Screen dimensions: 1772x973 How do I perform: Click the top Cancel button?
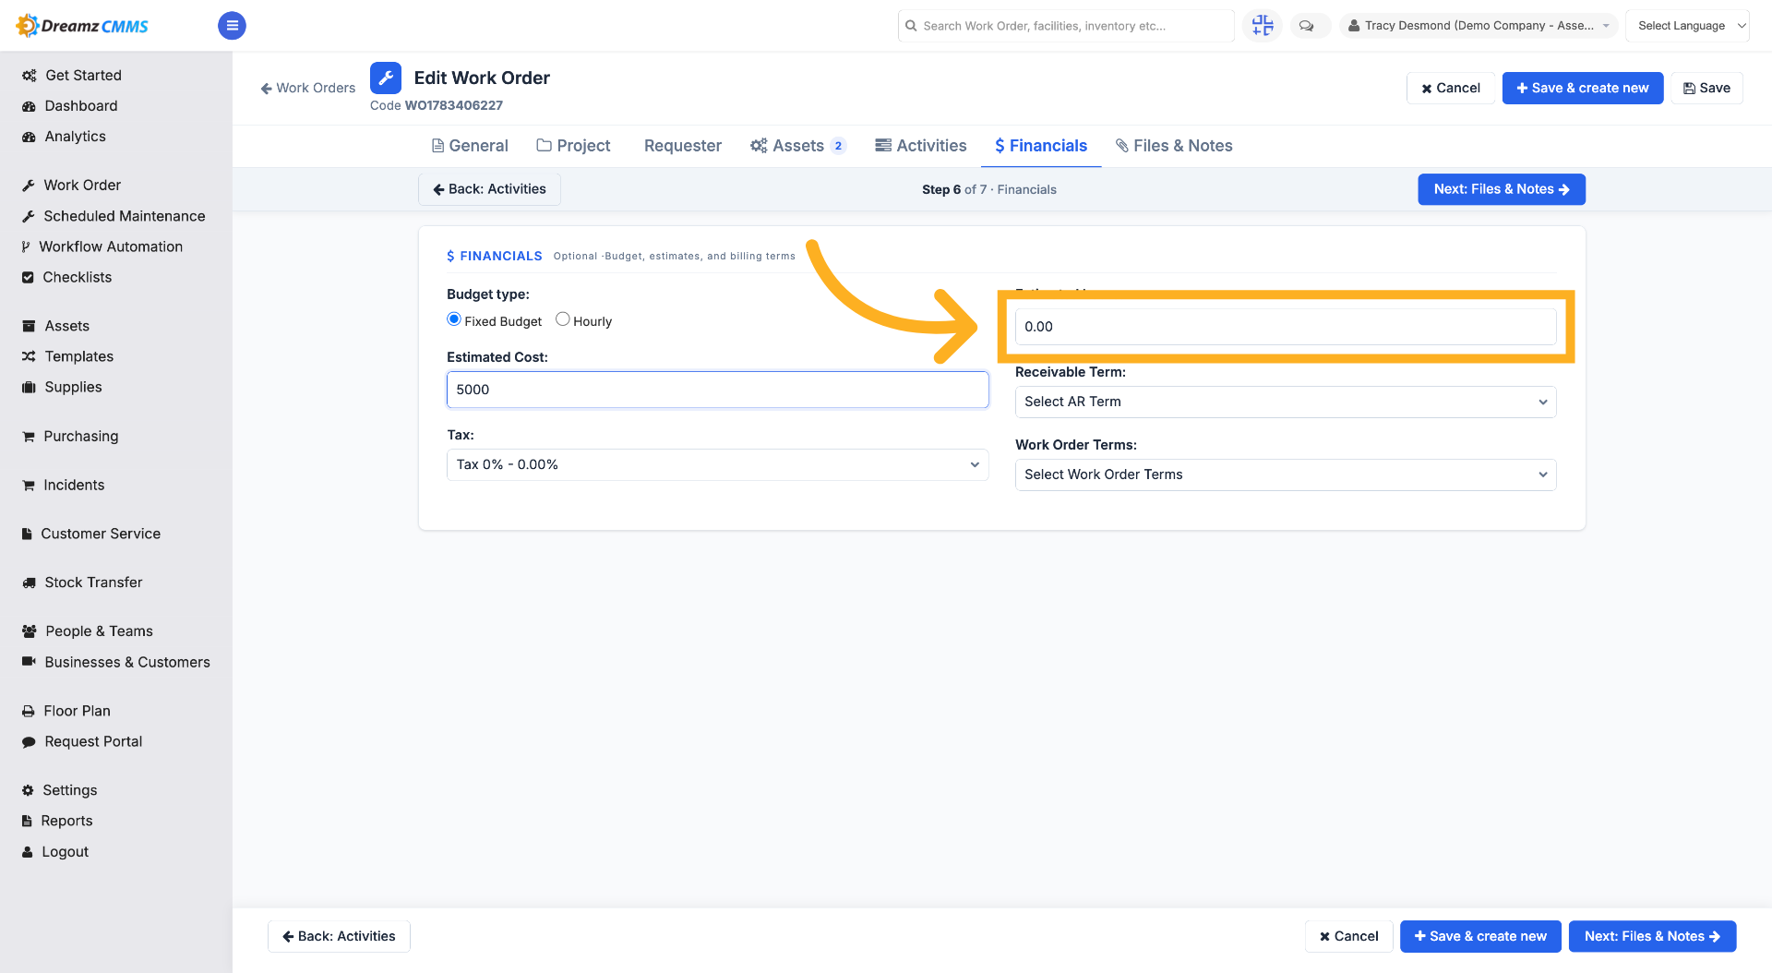[x=1451, y=88]
